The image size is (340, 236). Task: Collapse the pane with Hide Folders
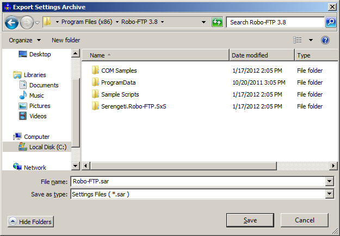31,221
